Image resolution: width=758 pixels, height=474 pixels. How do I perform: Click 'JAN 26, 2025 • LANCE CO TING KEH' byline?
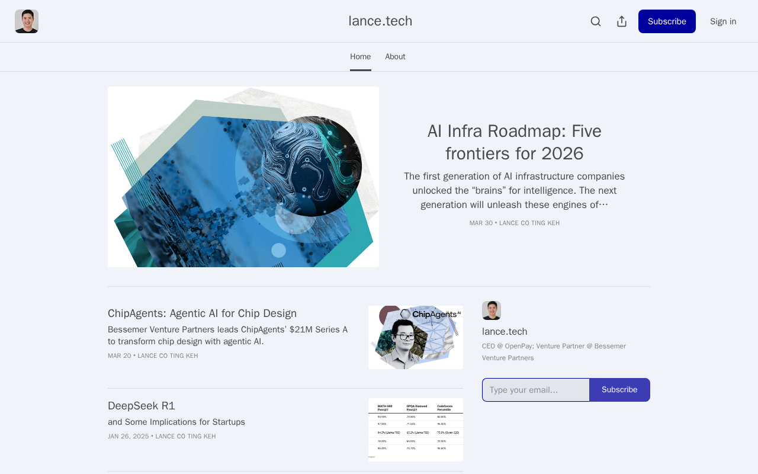coord(162,437)
